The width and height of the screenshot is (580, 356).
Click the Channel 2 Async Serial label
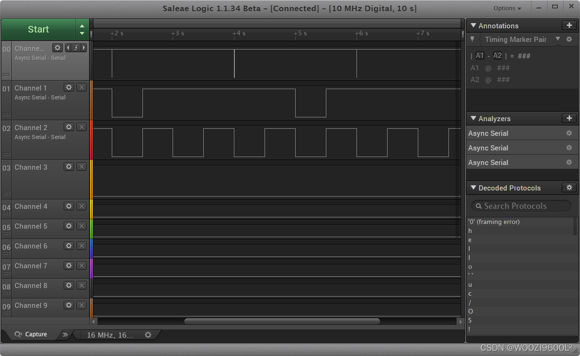(40, 137)
